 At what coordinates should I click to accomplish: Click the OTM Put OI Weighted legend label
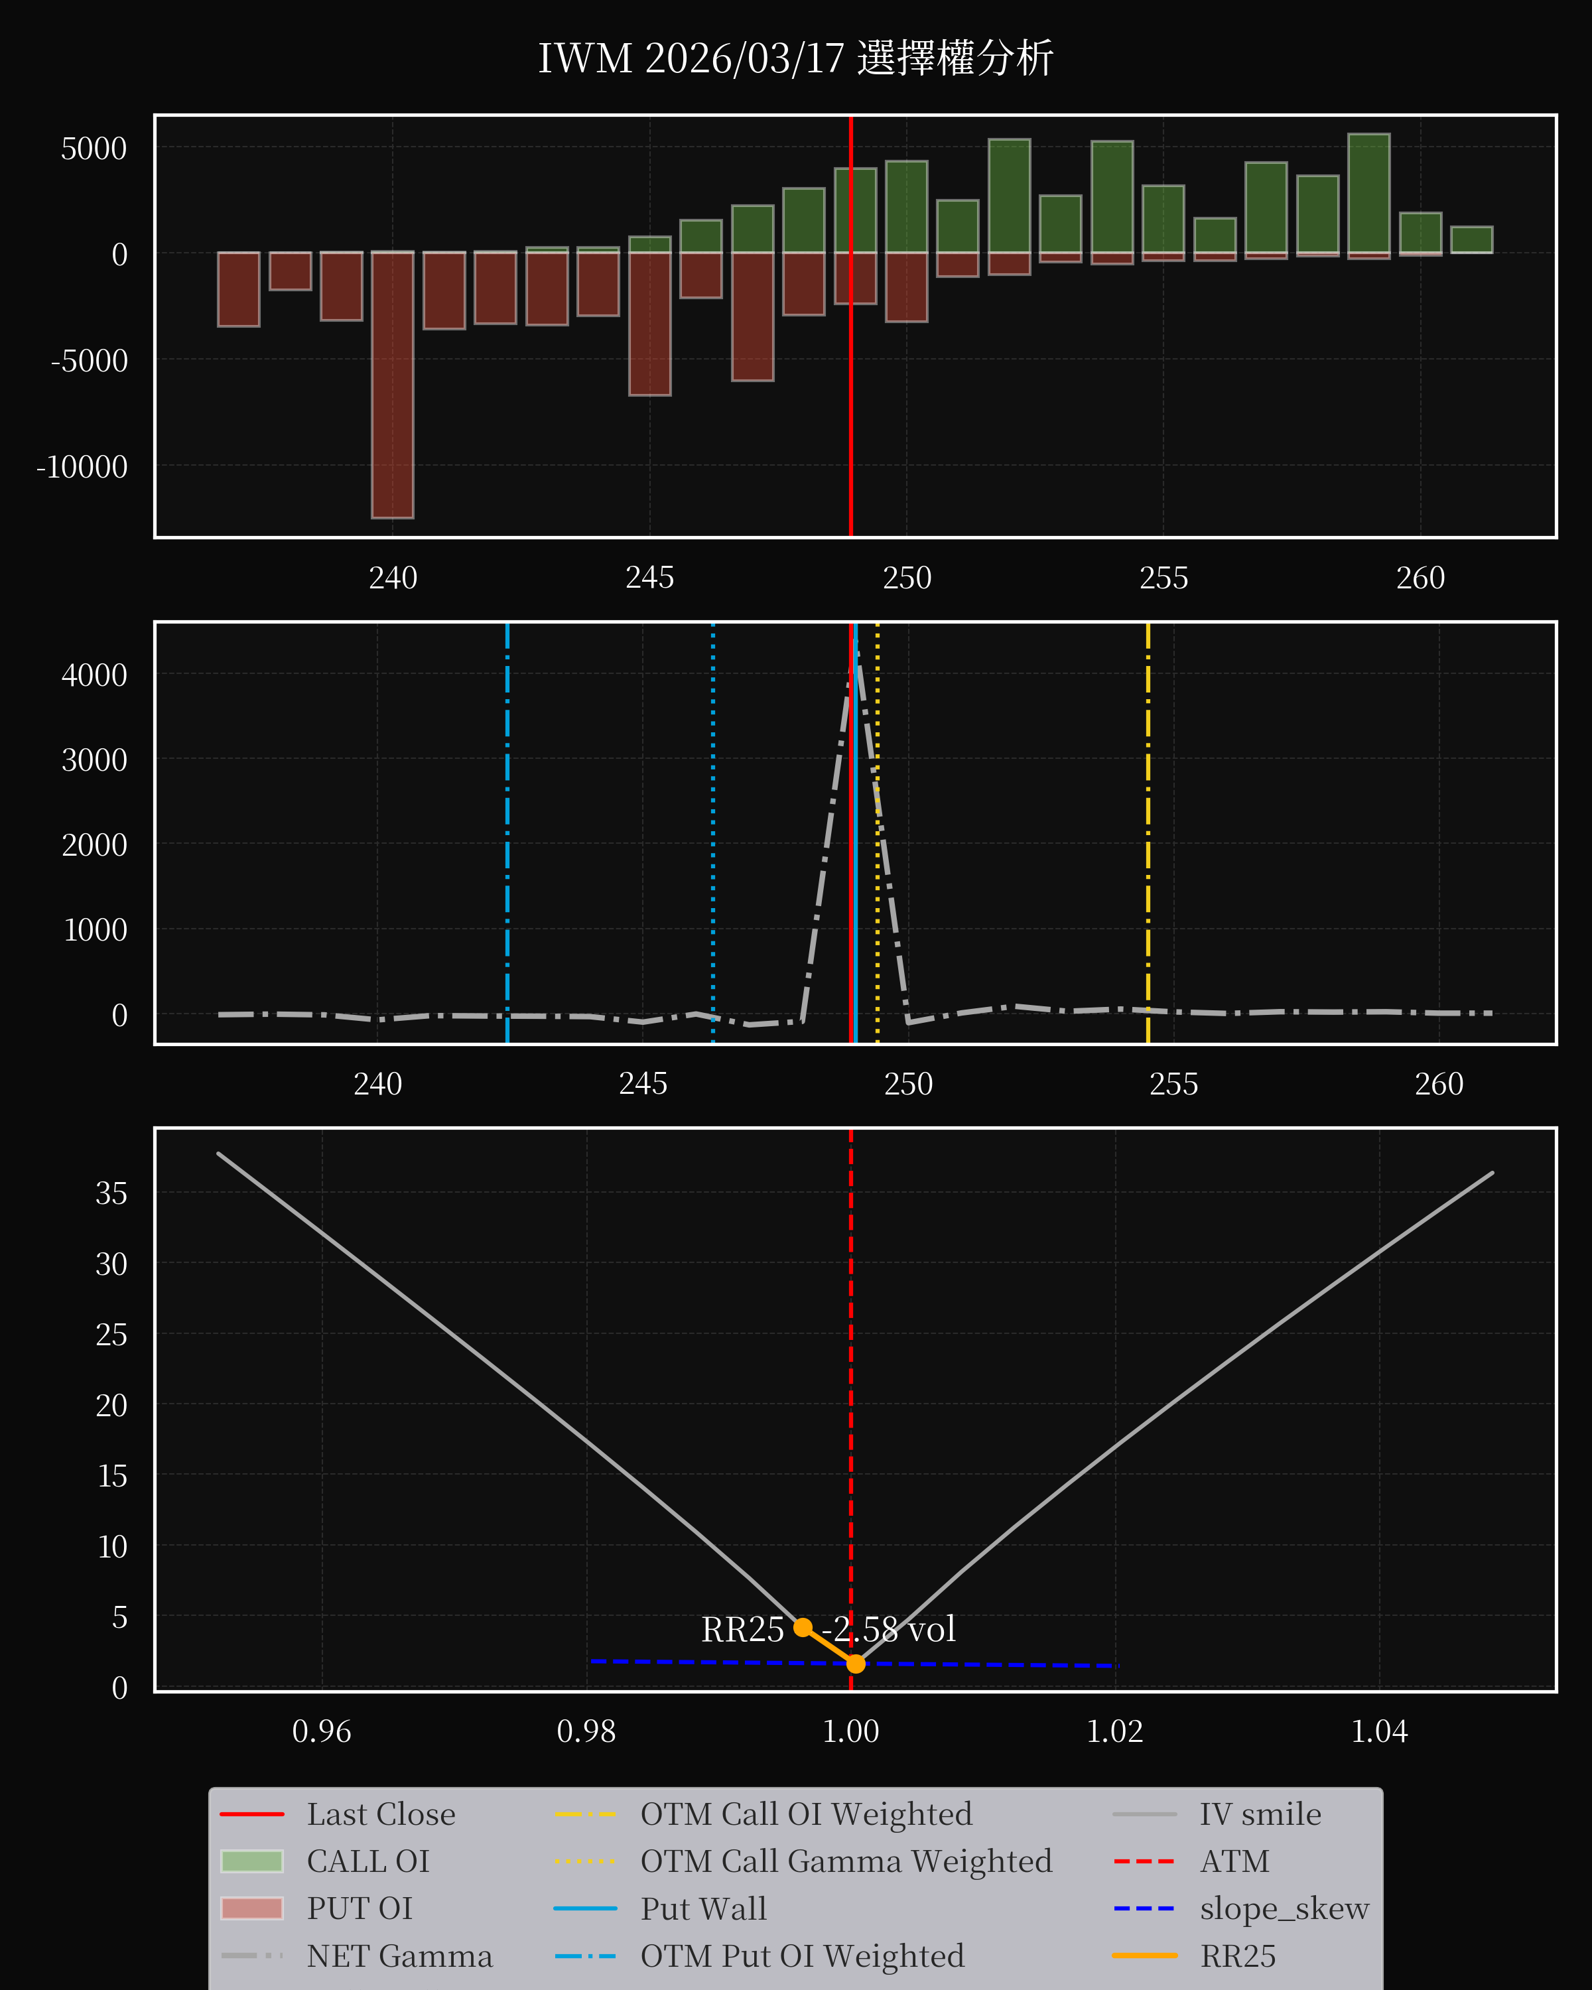point(802,1956)
